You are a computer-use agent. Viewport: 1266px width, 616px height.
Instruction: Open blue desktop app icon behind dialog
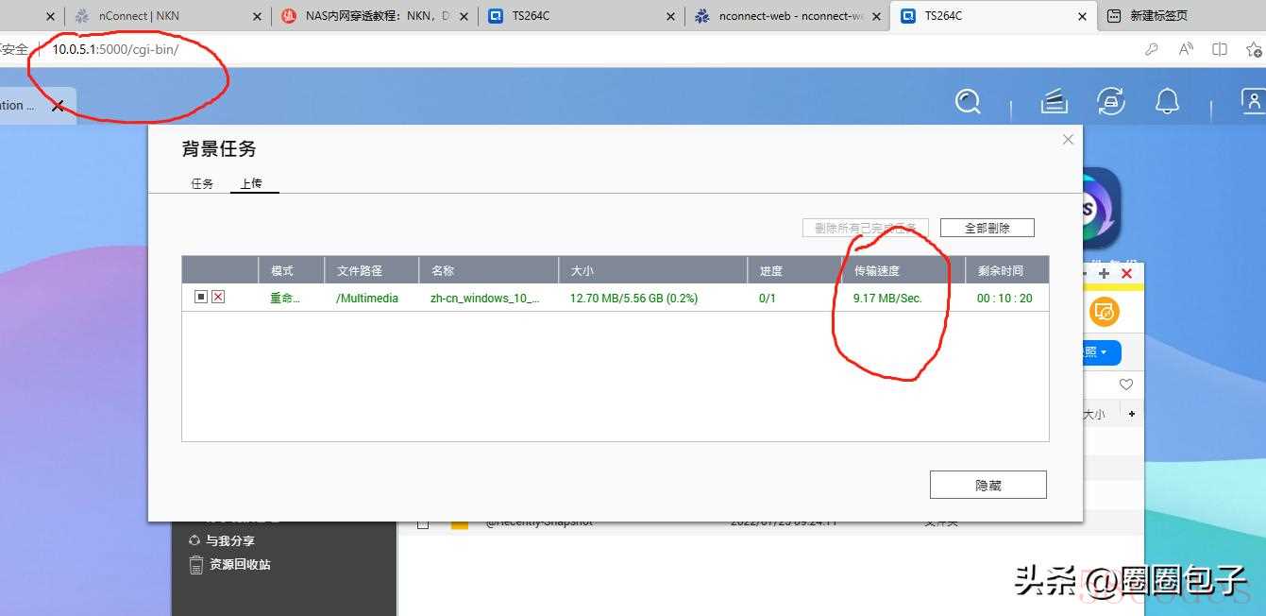(x=1103, y=209)
